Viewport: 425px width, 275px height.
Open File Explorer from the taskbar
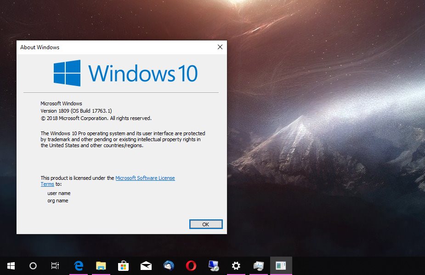pyautogui.click(x=101, y=266)
